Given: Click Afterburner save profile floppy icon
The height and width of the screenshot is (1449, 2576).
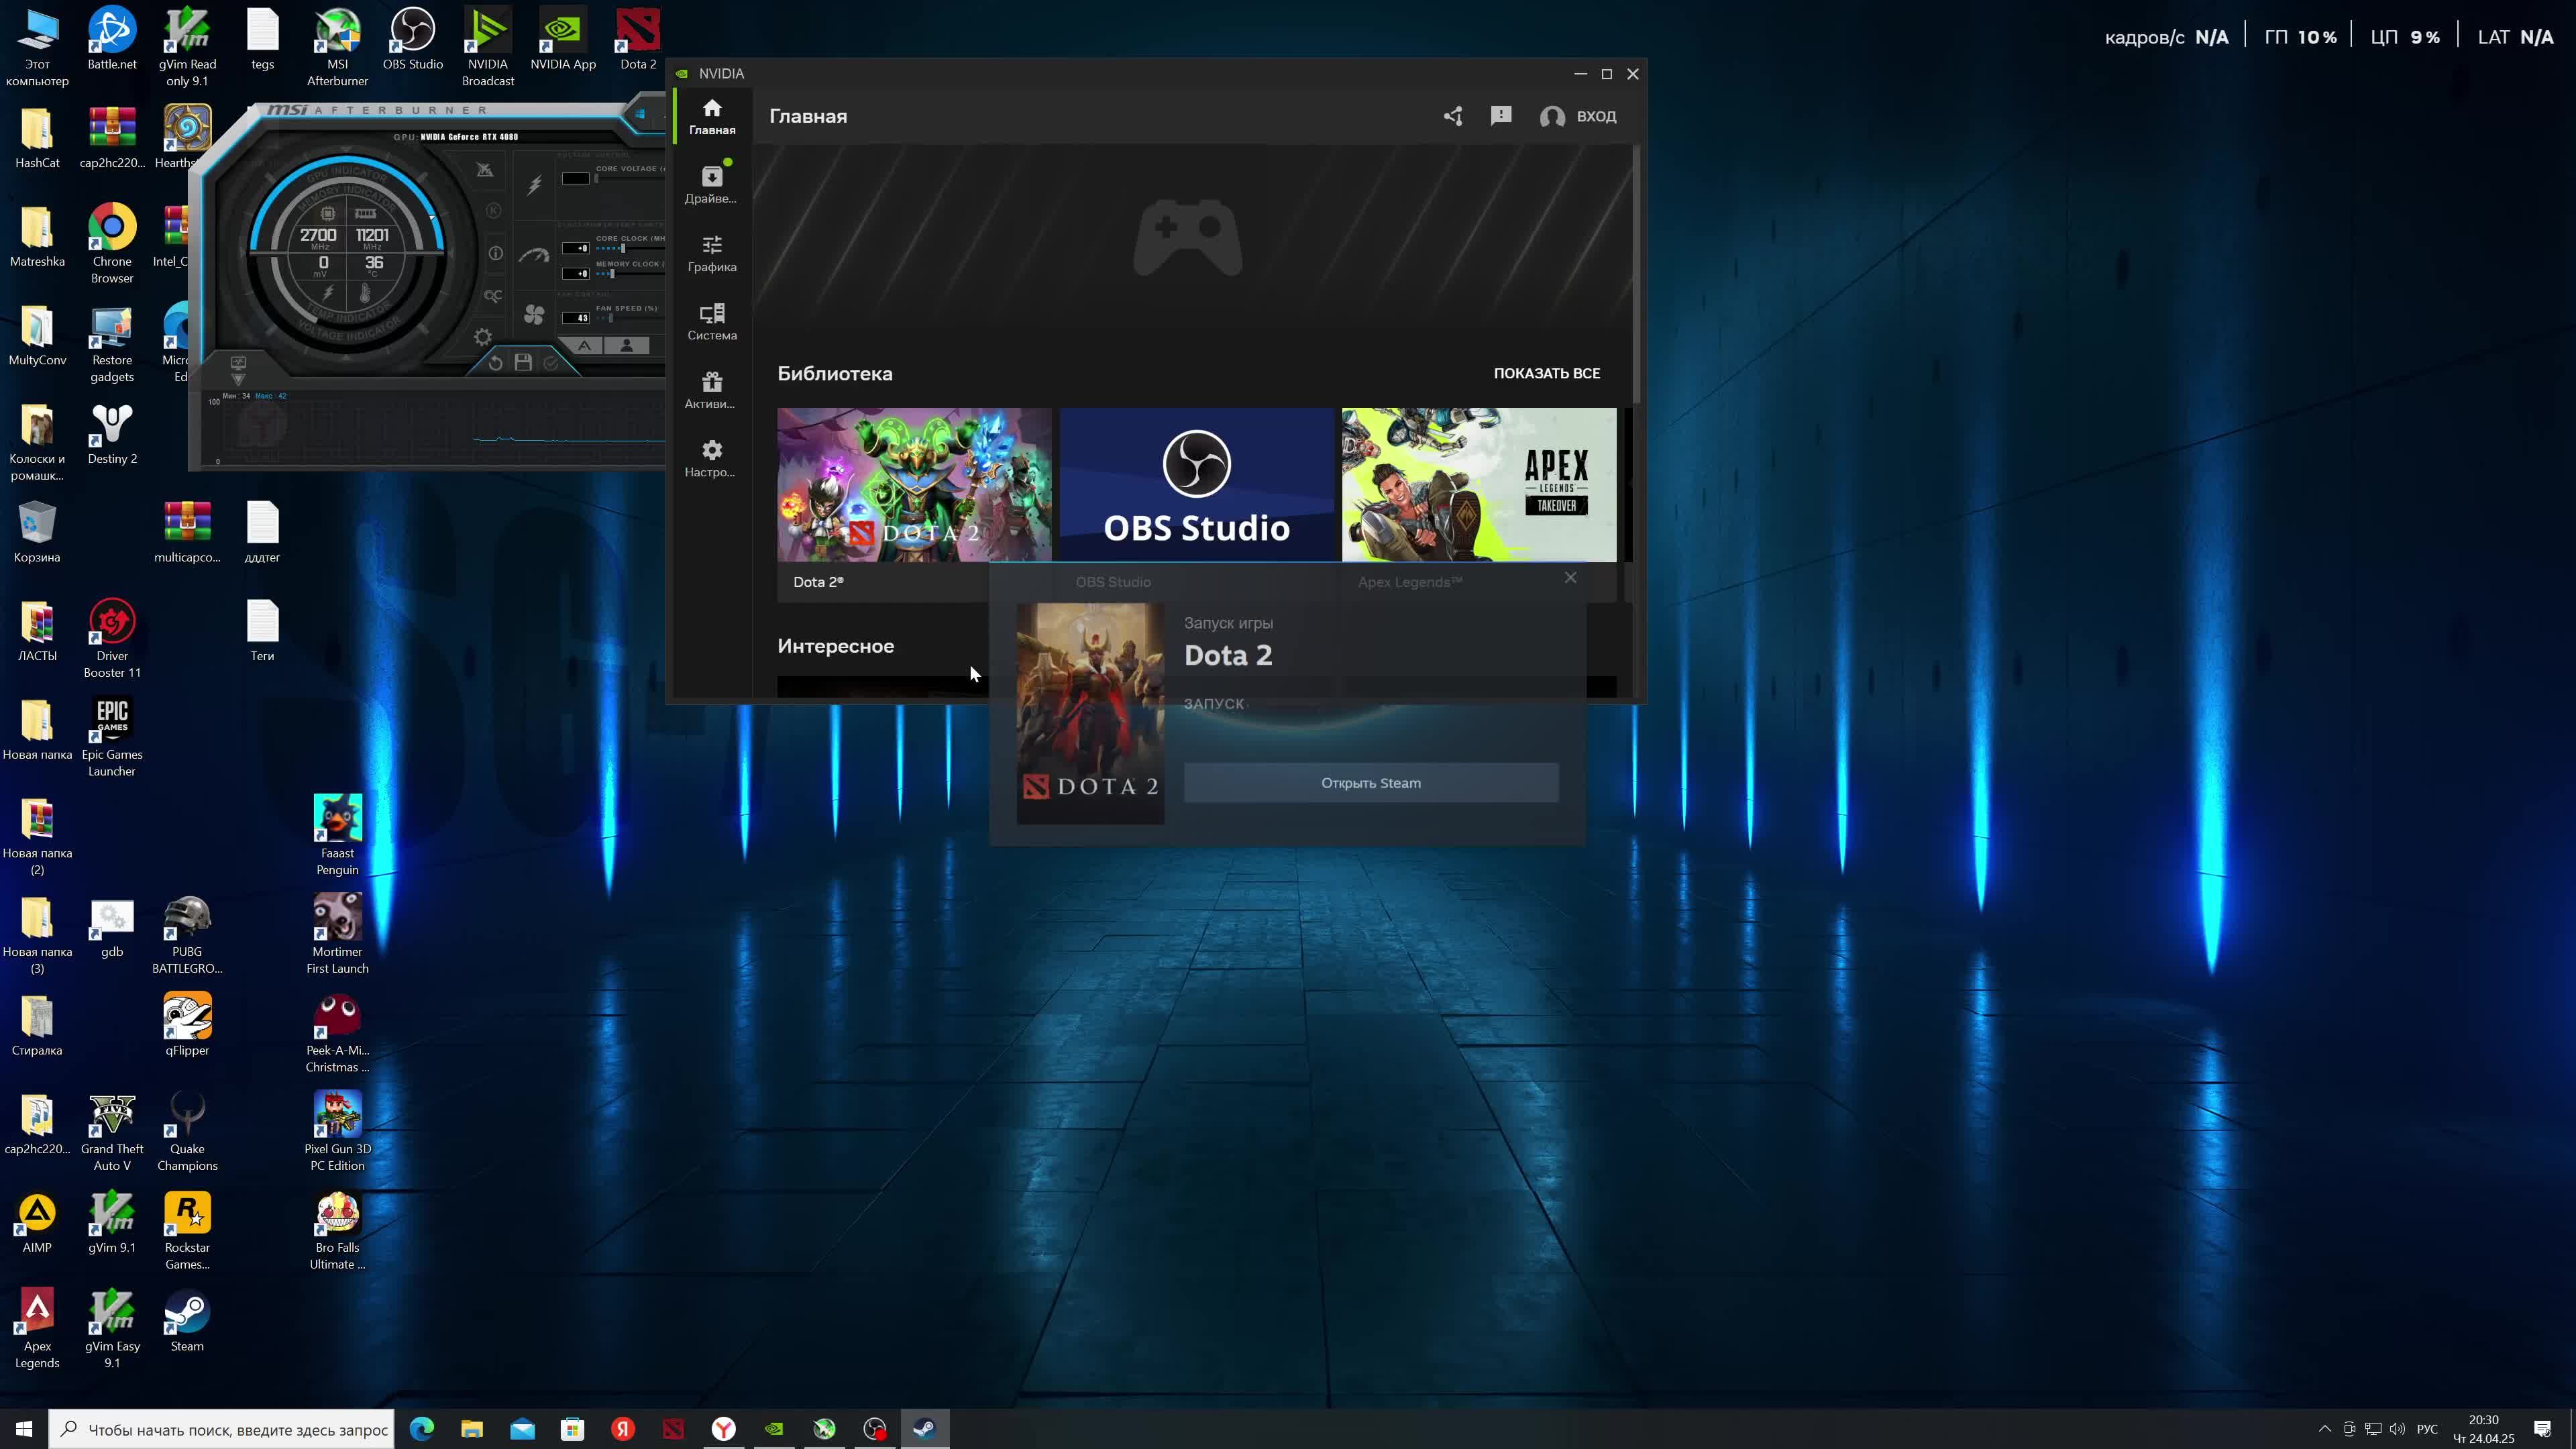Looking at the screenshot, I should (x=523, y=363).
